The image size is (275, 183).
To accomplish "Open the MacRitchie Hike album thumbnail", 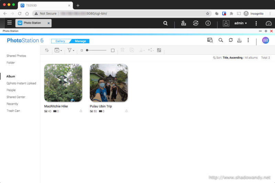I will point(63,83).
